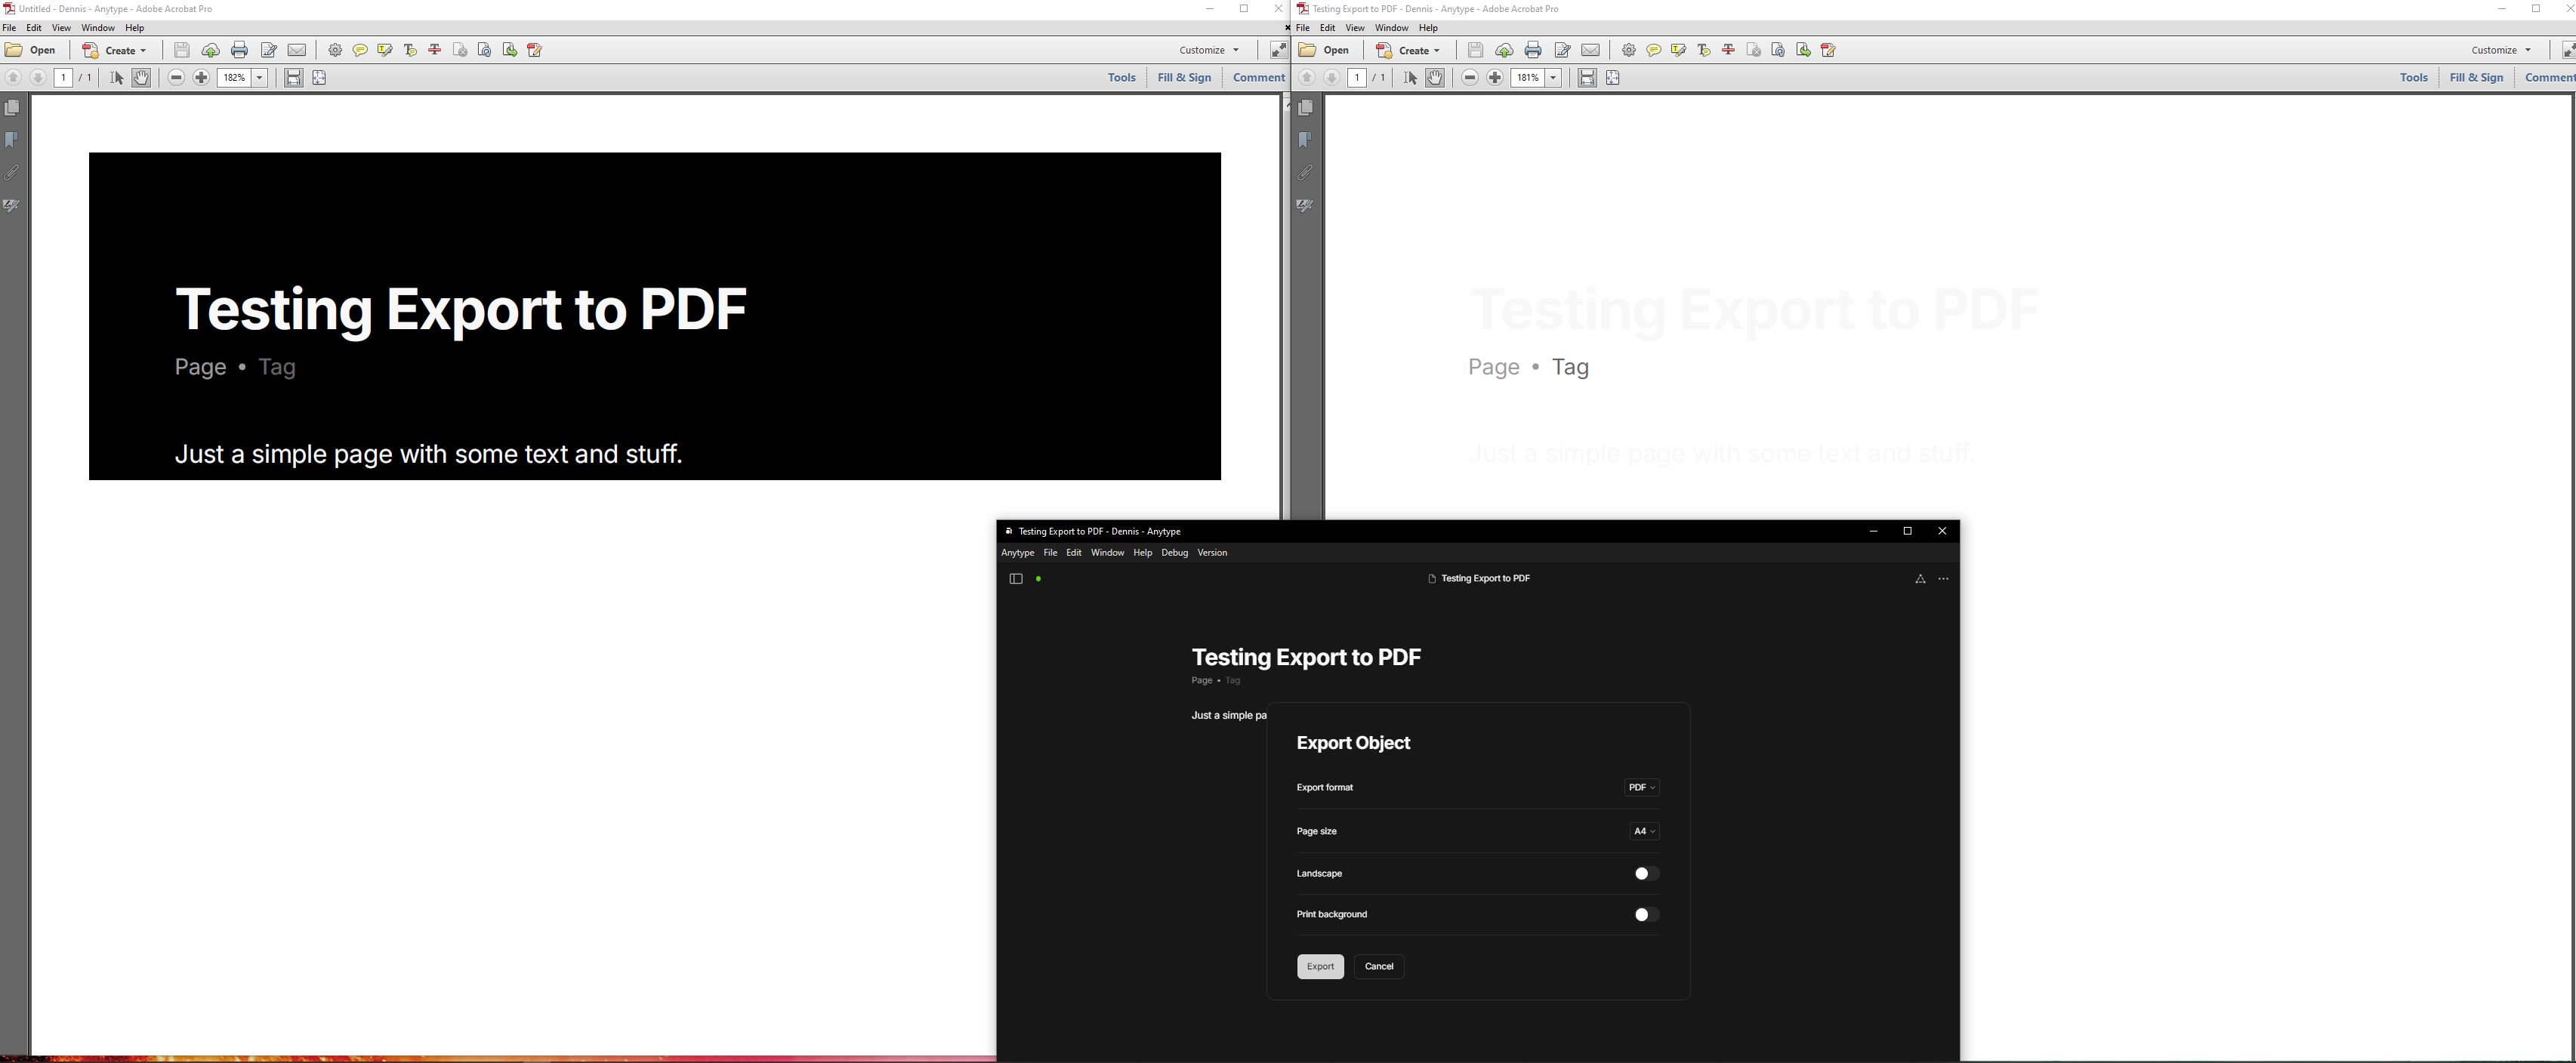Open zoom 181% dropdown arrow in right Acrobat

(1553, 78)
